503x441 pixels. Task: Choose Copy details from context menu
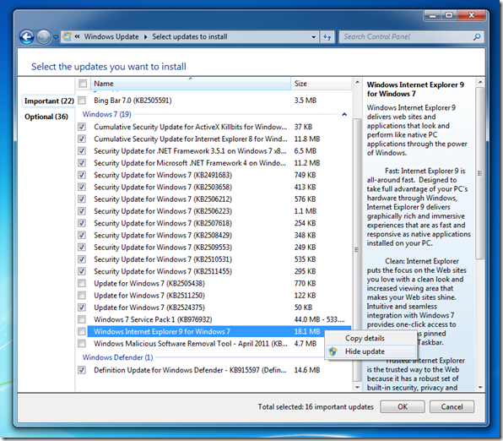click(365, 338)
